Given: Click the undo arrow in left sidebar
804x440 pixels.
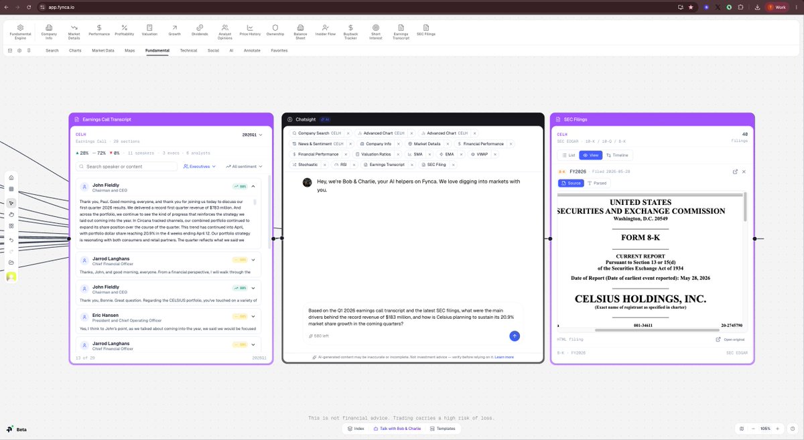Looking at the screenshot, I should tap(11, 240).
